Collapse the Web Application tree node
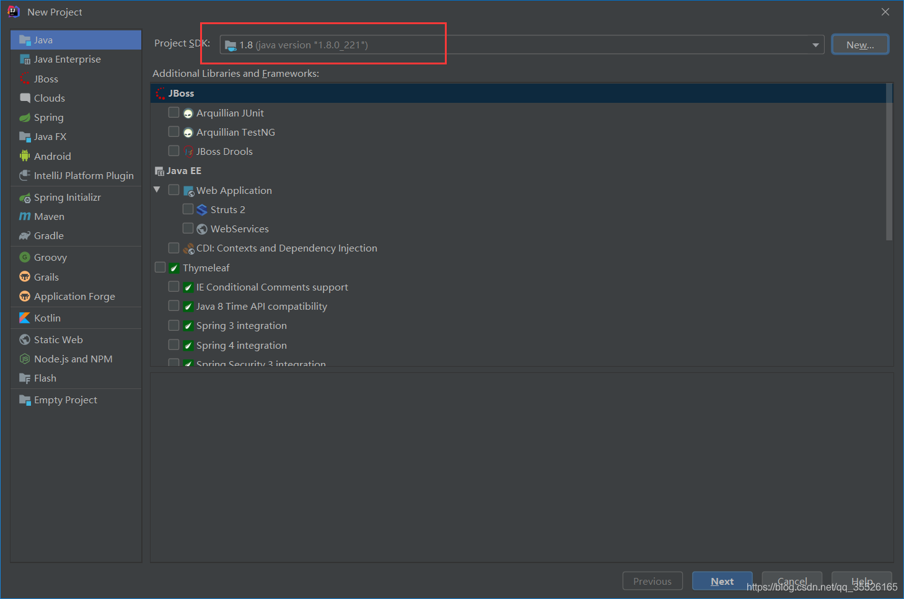The height and width of the screenshot is (599, 904). (x=157, y=190)
